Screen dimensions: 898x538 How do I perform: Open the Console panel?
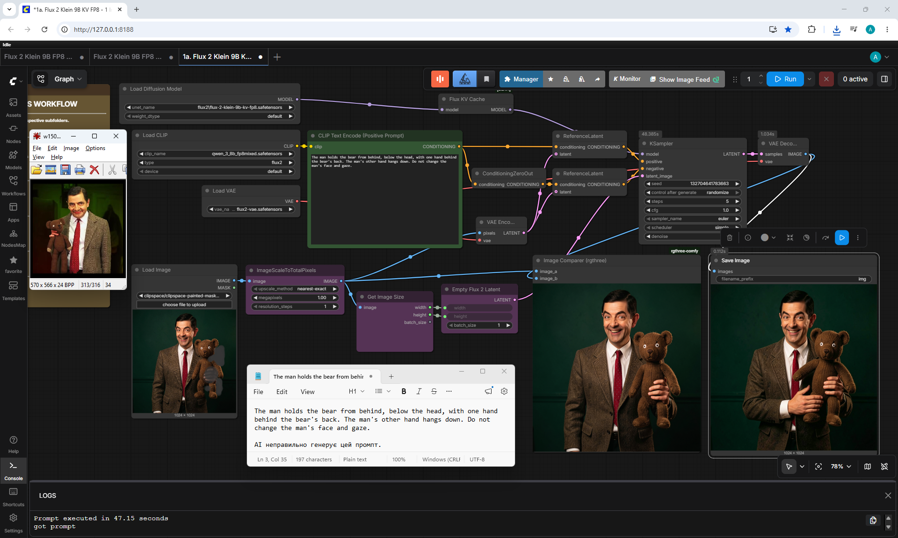click(14, 470)
